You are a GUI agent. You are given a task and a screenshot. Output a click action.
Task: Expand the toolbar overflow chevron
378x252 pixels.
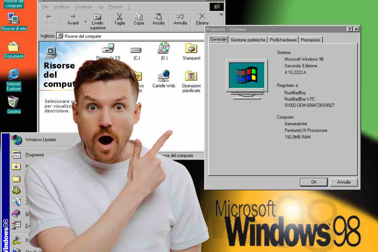click(221, 14)
